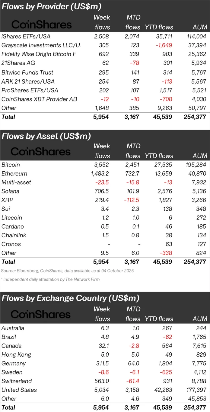Viewport: 210px width, 412px height.
Task: Select the Fidelity Wise Origin Bitcoin row label
Action: (x=39, y=54)
